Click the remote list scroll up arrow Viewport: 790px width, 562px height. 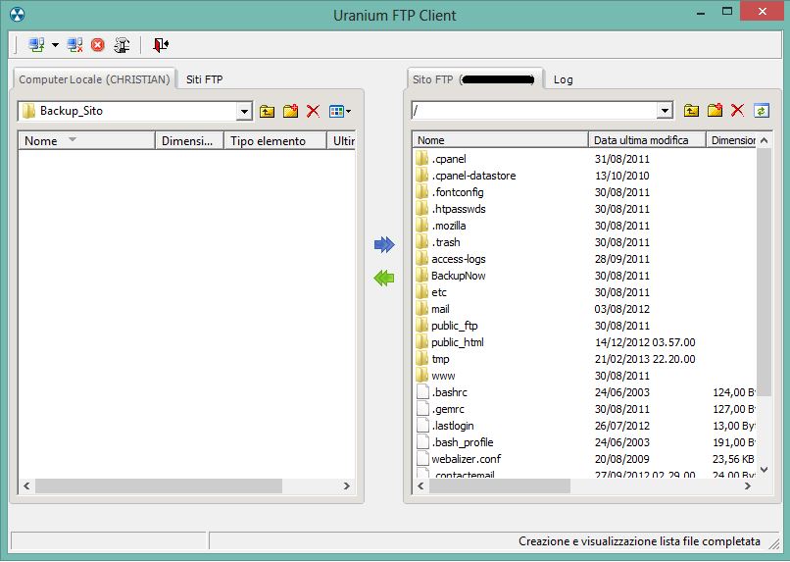coord(764,140)
